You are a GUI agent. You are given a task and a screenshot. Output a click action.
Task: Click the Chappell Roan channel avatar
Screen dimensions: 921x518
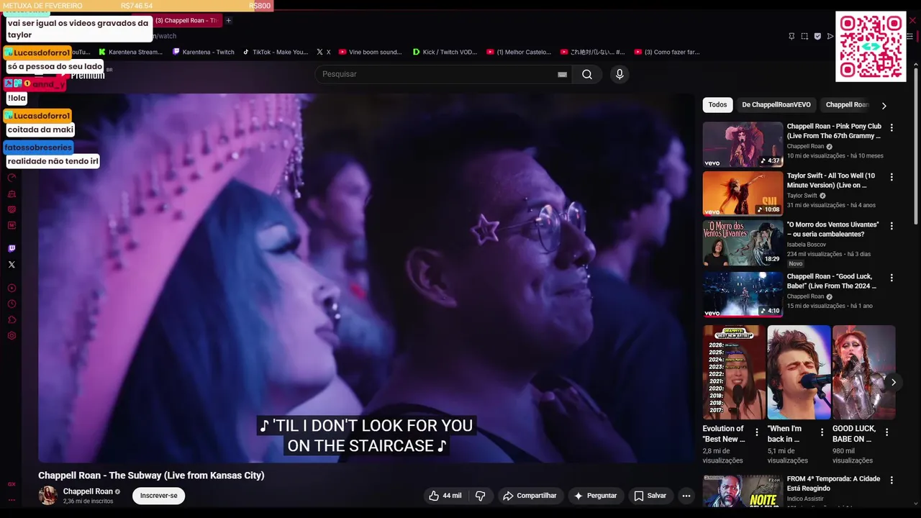coord(48,496)
